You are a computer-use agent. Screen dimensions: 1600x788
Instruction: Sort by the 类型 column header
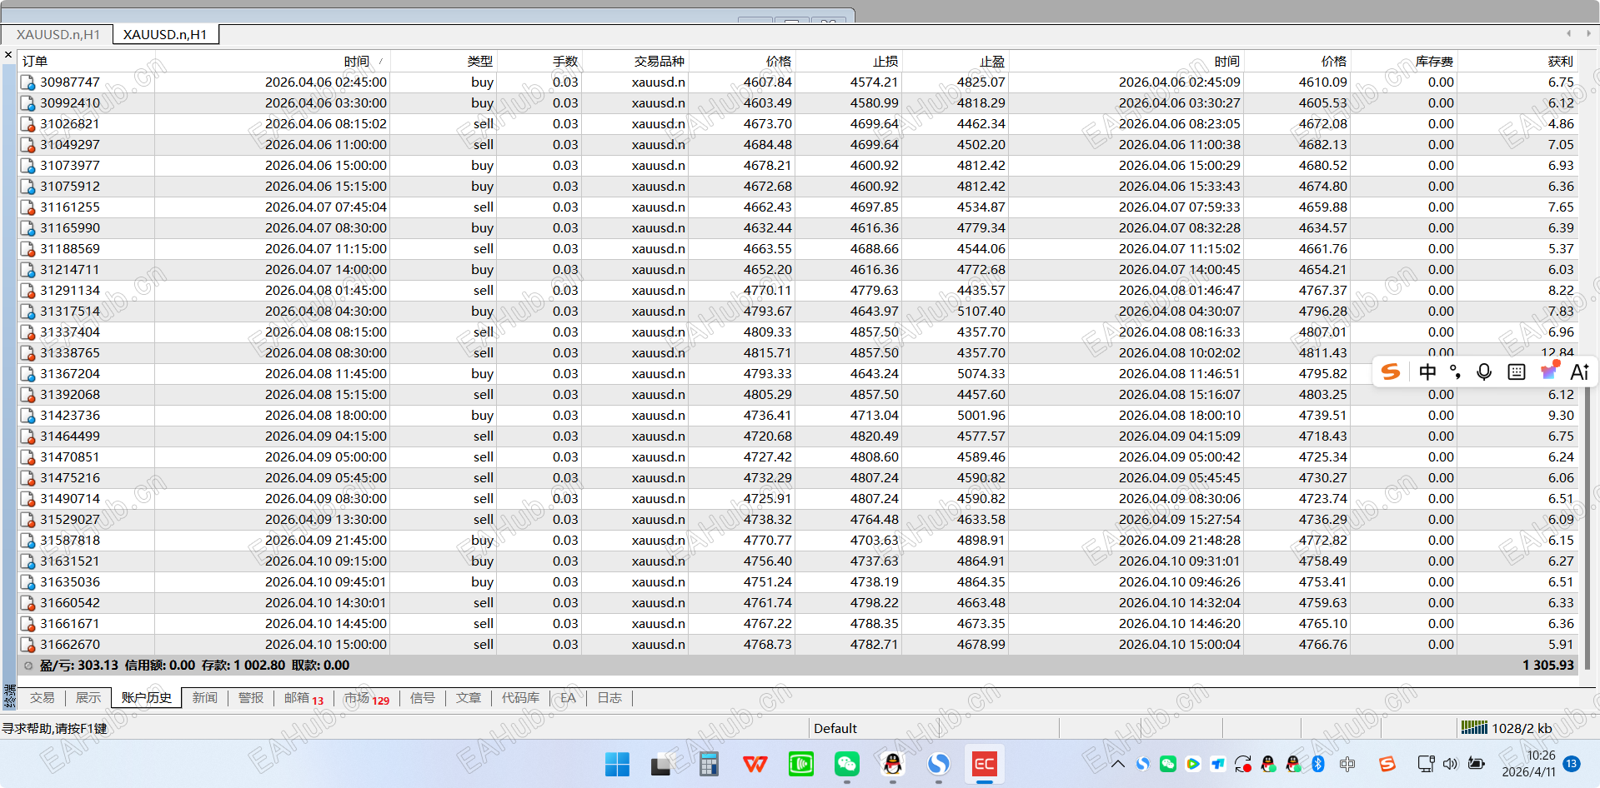pos(444,61)
